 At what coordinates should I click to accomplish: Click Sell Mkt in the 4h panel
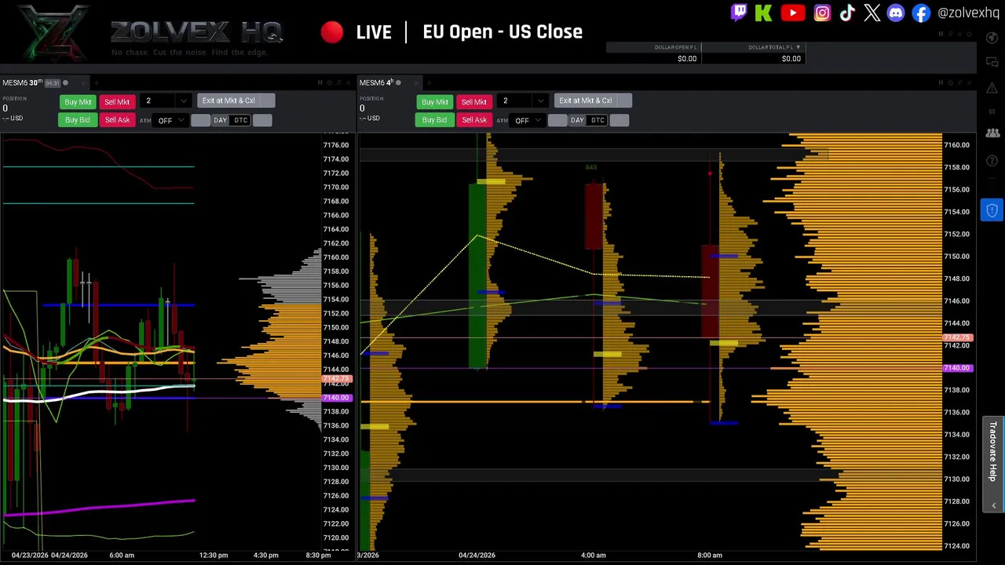click(474, 102)
